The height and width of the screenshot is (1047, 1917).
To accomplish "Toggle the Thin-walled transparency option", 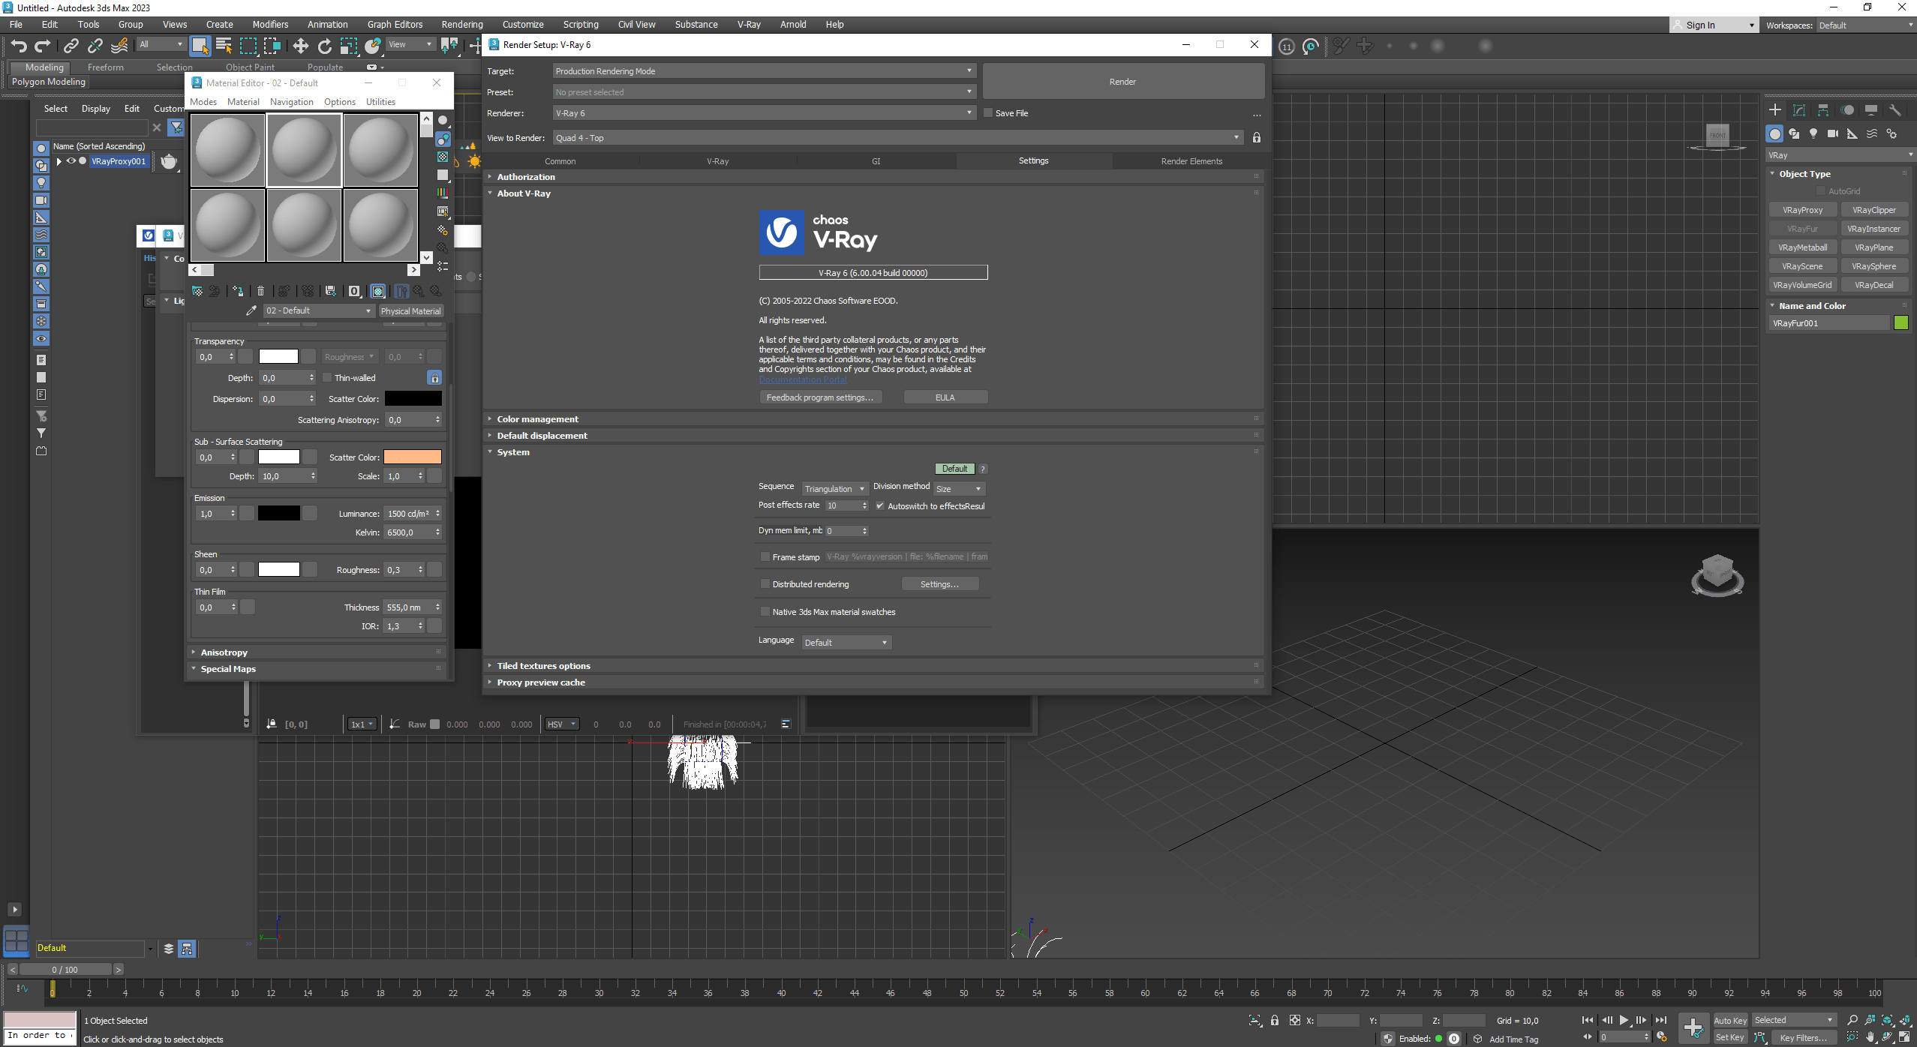I will point(328,377).
